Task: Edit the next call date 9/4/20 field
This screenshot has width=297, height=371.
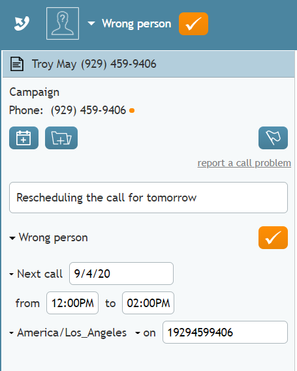Action: click(121, 273)
